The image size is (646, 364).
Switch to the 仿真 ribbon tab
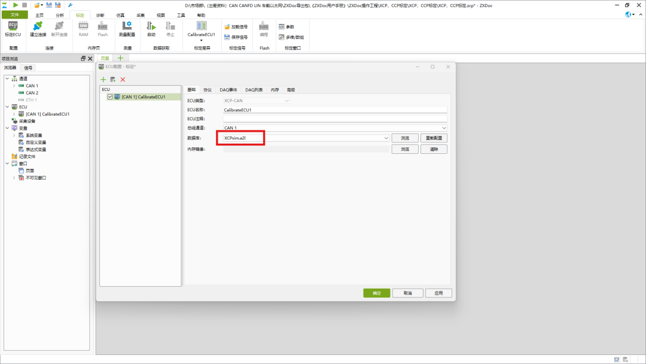[120, 15]
